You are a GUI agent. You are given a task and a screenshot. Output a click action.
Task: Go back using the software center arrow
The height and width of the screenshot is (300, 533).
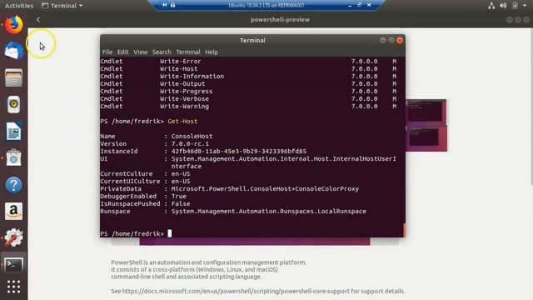click(x=38, y=20)
